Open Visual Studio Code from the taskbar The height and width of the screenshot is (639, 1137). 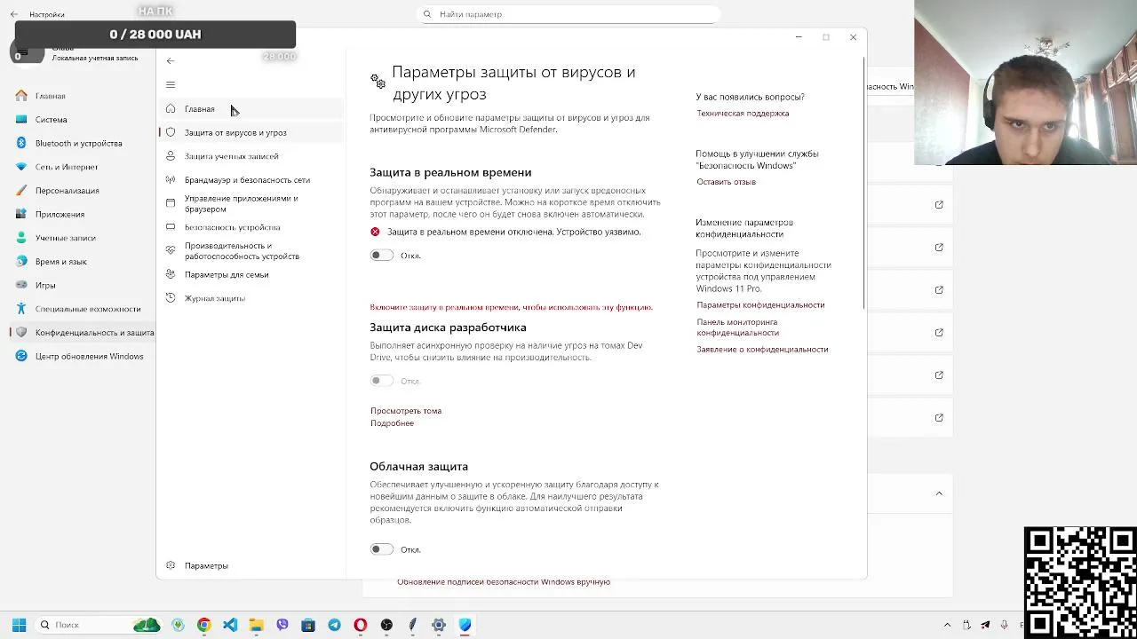(230, 625)
